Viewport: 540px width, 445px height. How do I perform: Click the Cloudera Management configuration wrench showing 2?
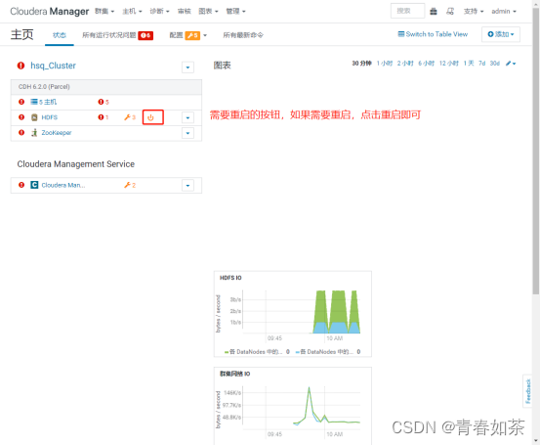pyautogui.click(x=130, y=185)
